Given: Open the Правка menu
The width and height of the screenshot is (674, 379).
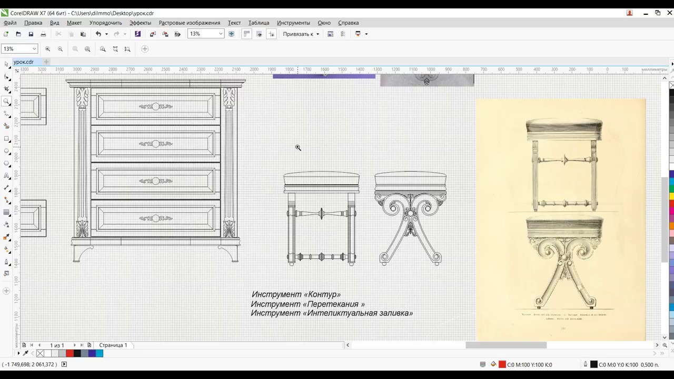Looking at the screenshot, I should pos(33,23).
